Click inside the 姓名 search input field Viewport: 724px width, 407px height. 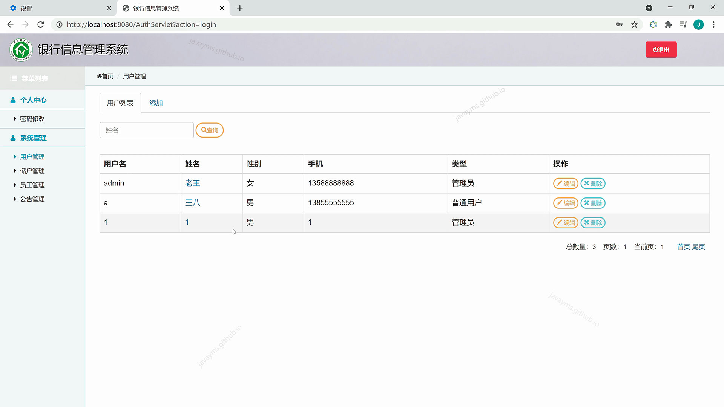pyautogui.click(x=146, y=130)
